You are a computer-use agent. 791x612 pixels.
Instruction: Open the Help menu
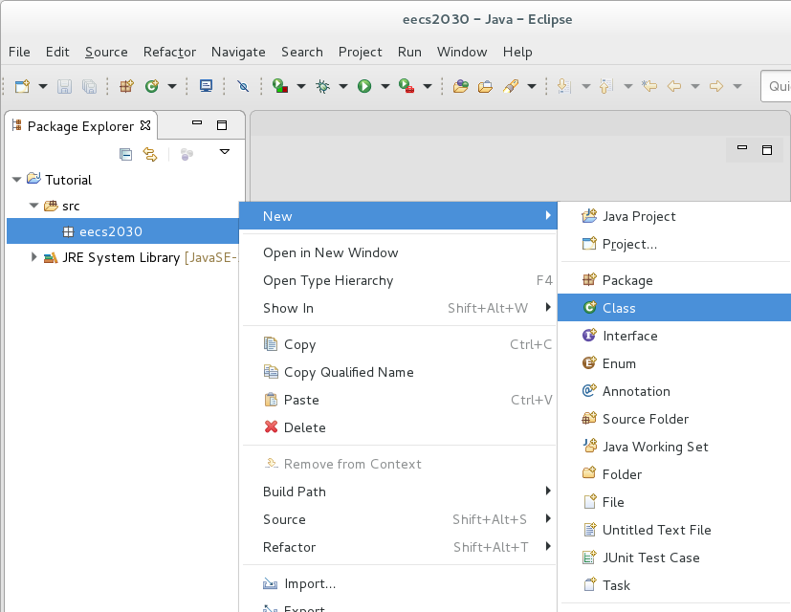click(x=517, y=52)
